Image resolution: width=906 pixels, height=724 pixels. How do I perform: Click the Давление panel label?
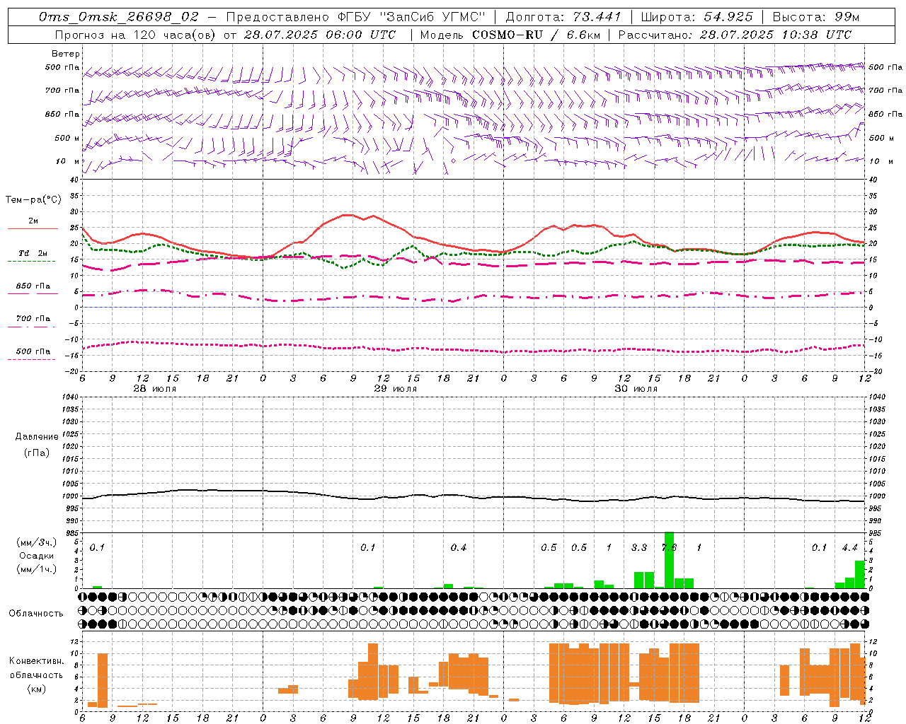pos(36,436)
